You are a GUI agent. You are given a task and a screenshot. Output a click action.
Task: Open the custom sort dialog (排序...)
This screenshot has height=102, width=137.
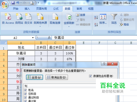(103, 19)
